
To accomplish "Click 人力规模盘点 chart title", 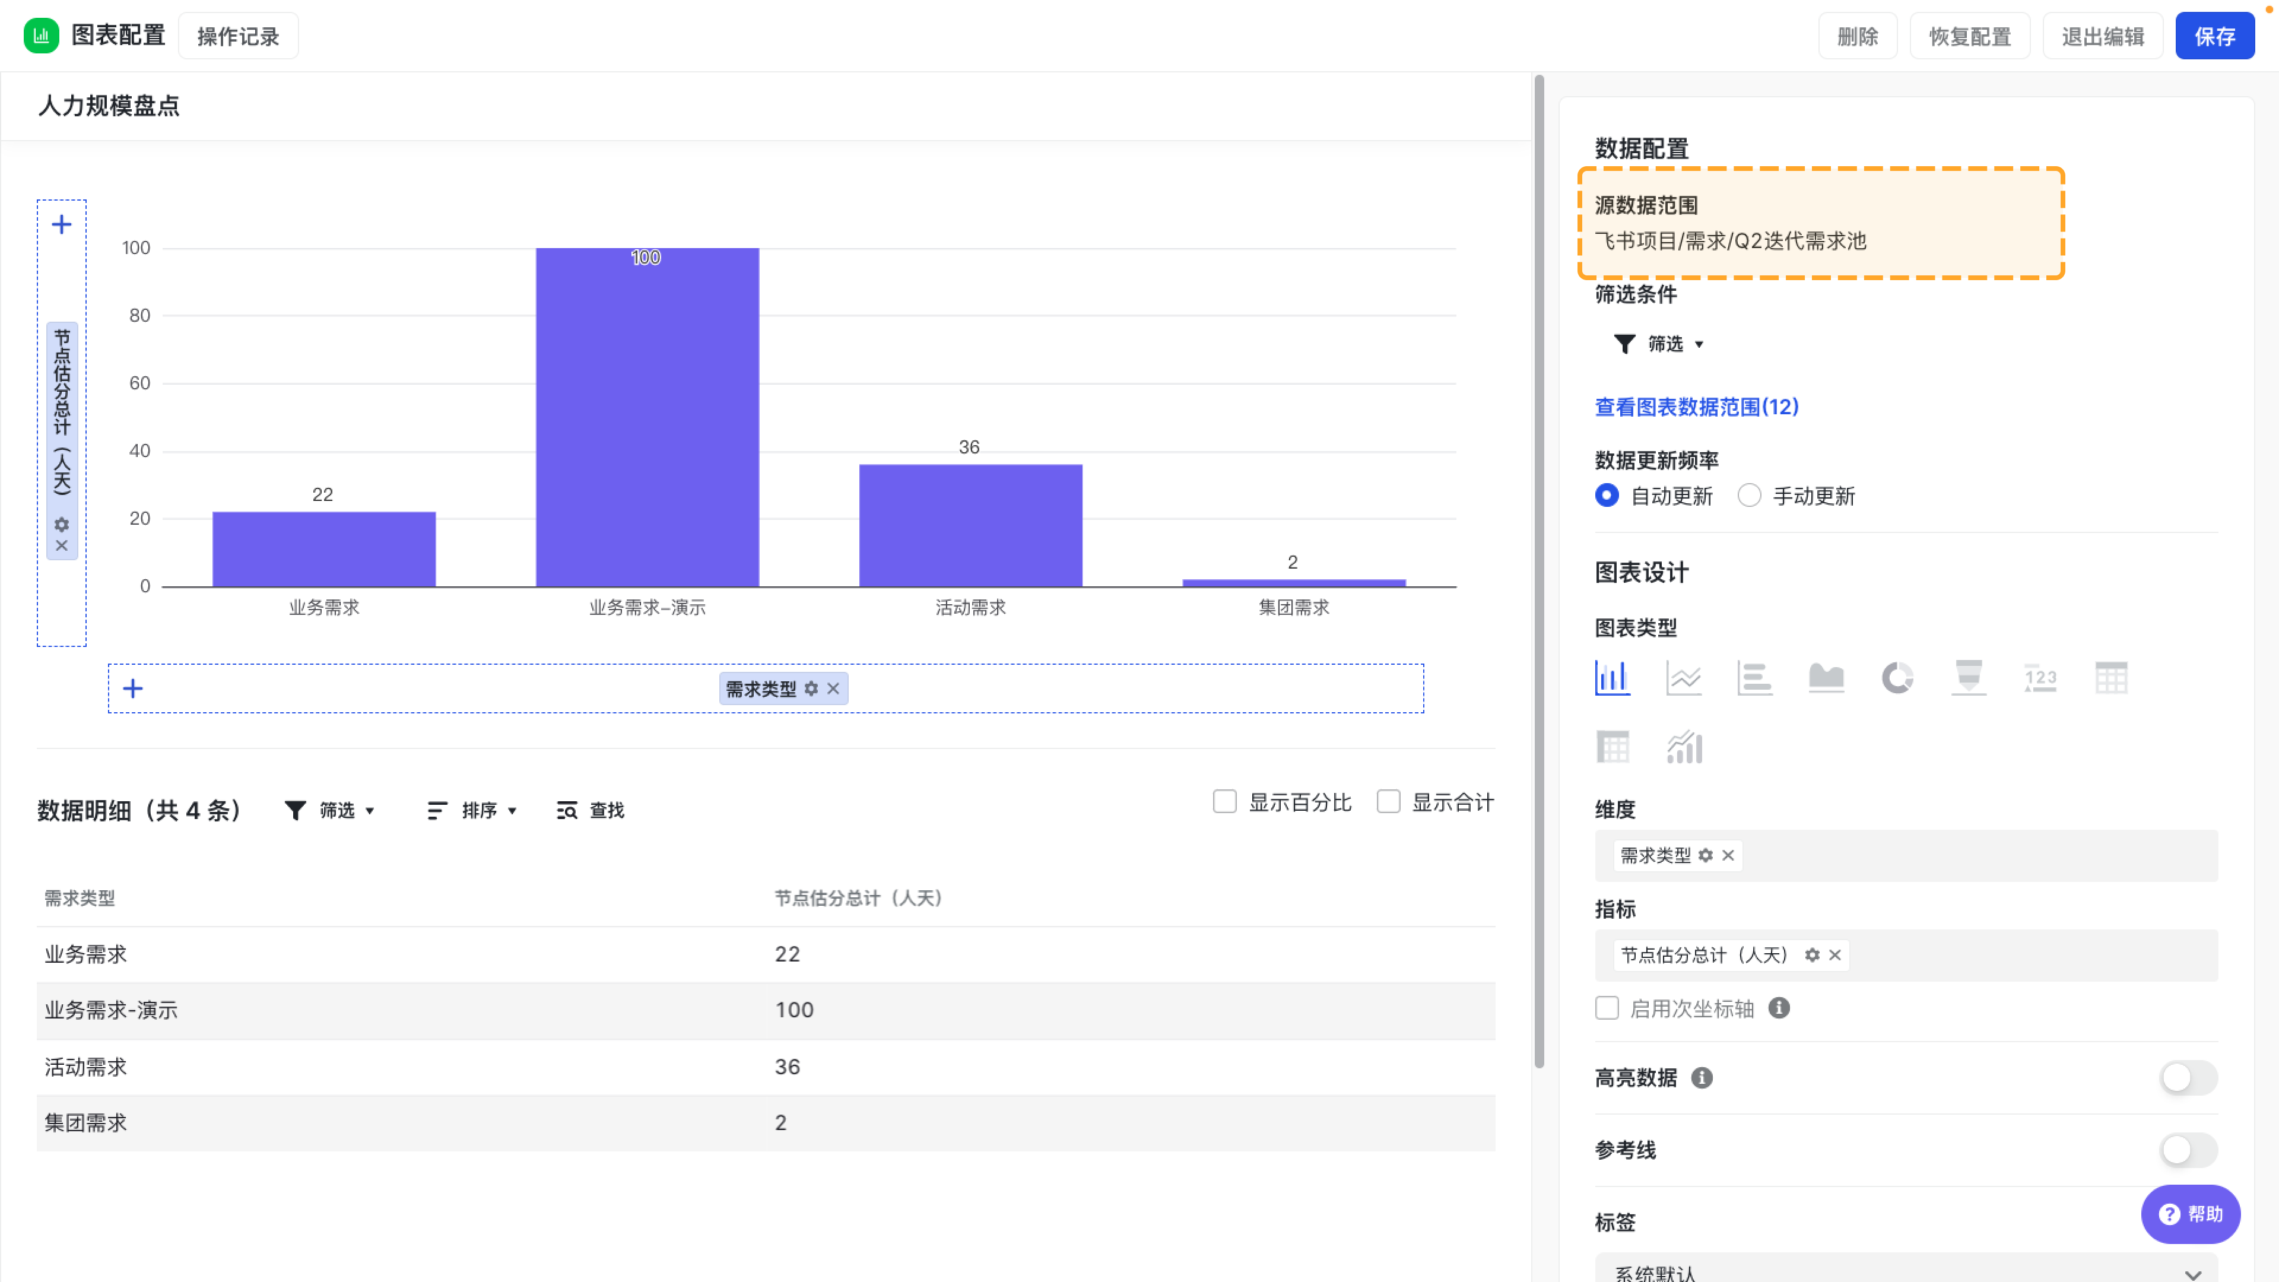I will (x=109, y=106).
